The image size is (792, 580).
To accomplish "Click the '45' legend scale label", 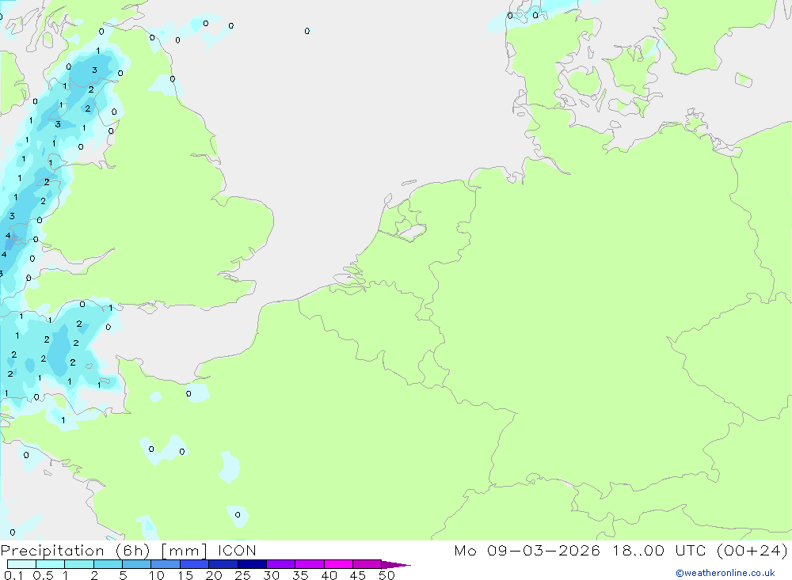I will (x=358, y=575).
